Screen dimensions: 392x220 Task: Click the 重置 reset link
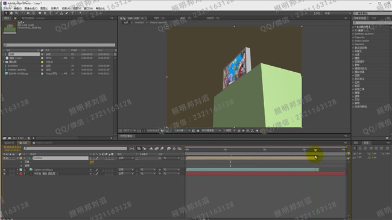(x=92, y=162)
